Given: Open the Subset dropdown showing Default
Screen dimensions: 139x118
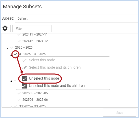Looking at the screenshot, I should [76, 19].
